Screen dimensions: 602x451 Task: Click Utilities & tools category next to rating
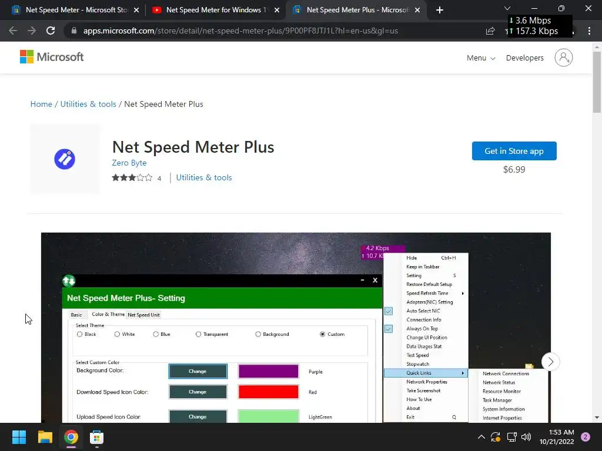coord(204,177)
